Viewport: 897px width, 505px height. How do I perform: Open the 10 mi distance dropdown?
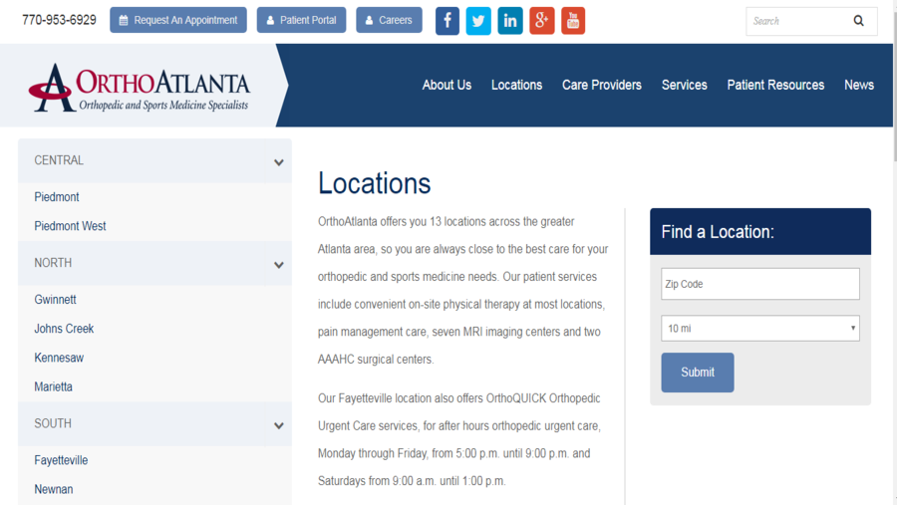[759, 328]
